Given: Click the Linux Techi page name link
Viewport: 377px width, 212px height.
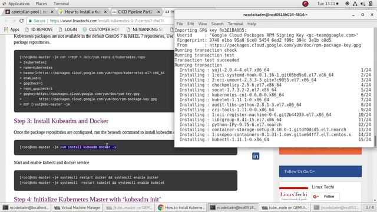Looking at the screenshot, I should pyautogui.click(x=323, y=187).
